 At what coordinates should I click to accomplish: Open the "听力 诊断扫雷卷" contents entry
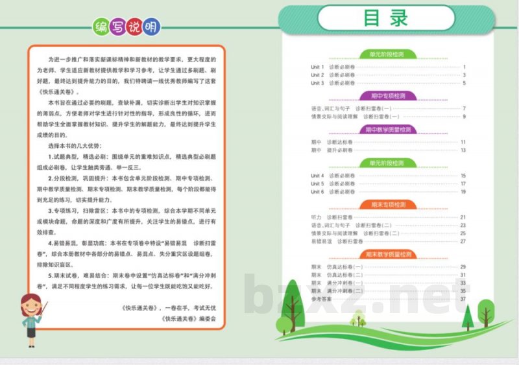point(388,217)
